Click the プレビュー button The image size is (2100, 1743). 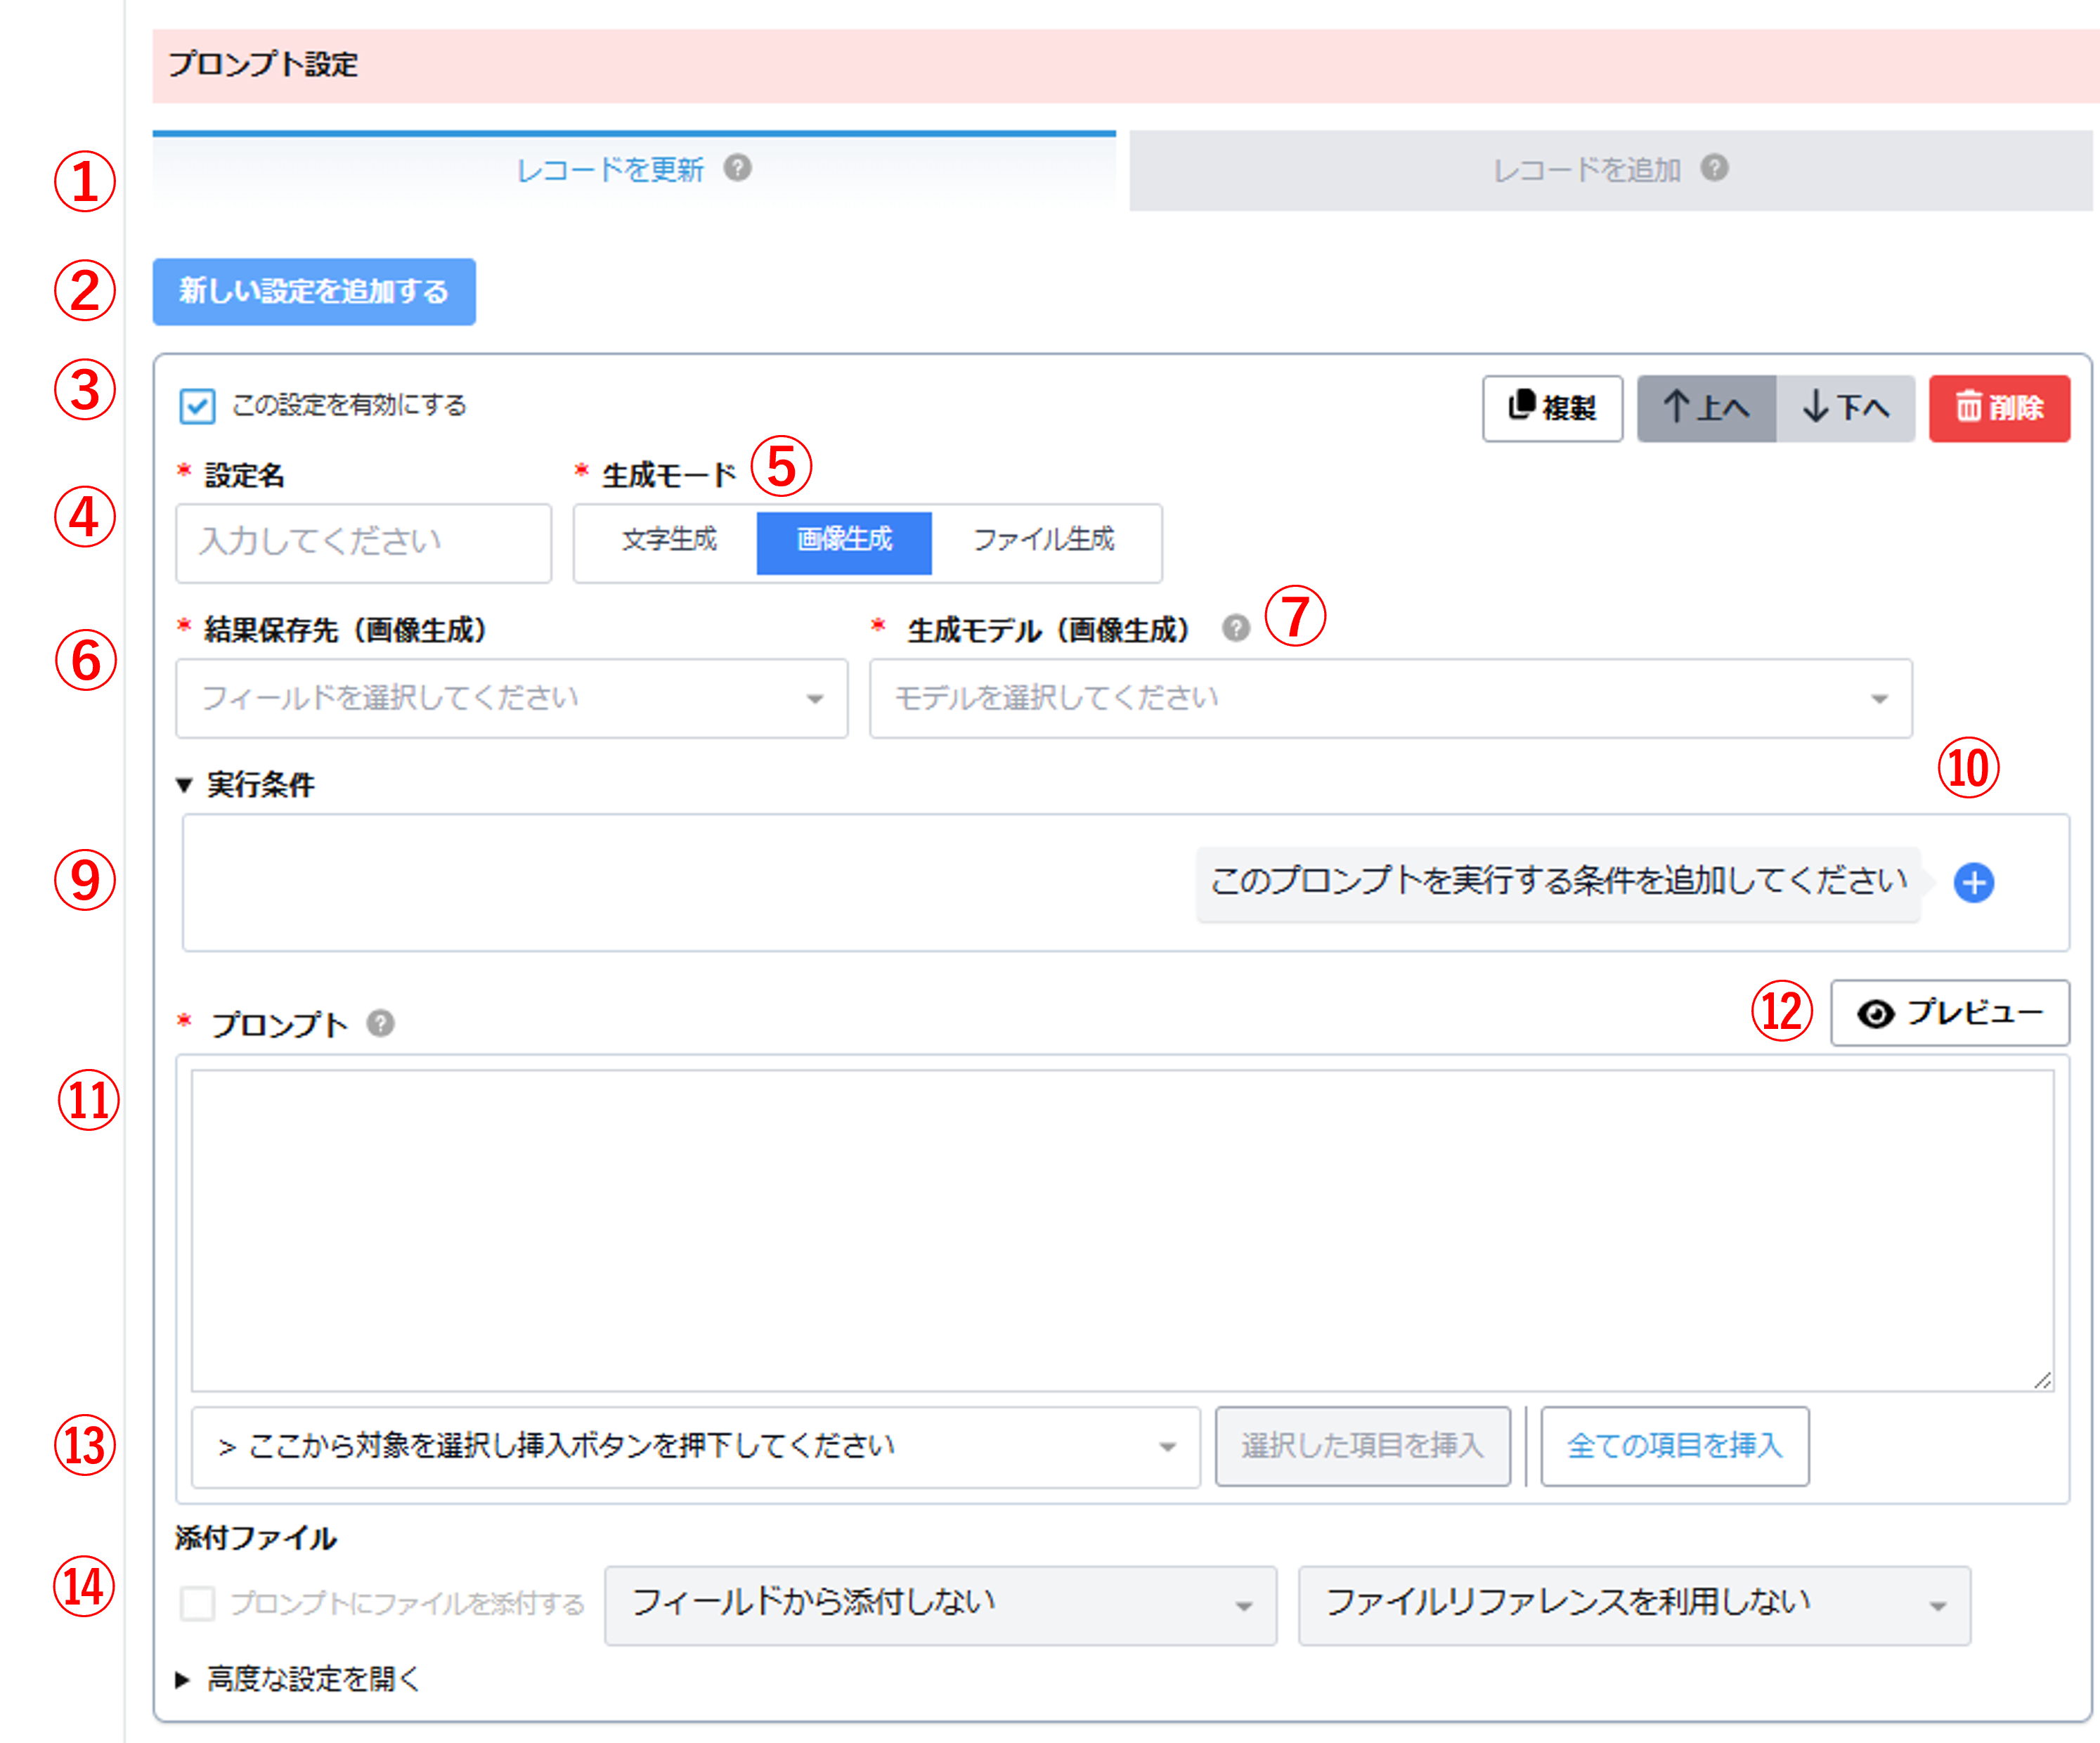(1950, 1013)
